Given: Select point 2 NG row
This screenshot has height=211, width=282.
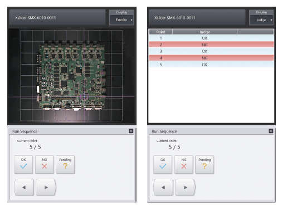Looking at the screenshot, I should (211, 45).
